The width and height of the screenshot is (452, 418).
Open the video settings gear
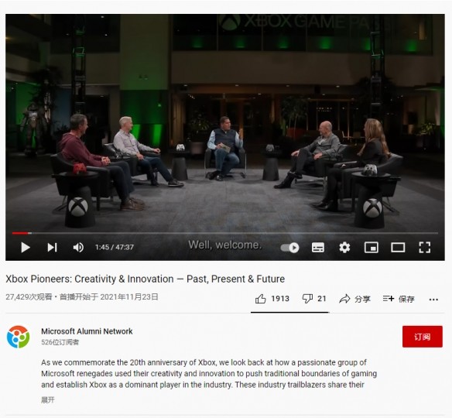[344, 248]
